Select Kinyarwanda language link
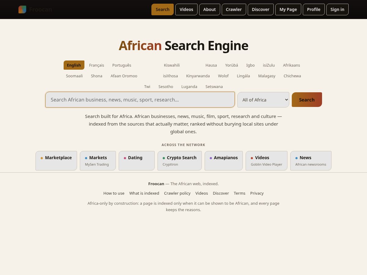 tap(198, 76)
